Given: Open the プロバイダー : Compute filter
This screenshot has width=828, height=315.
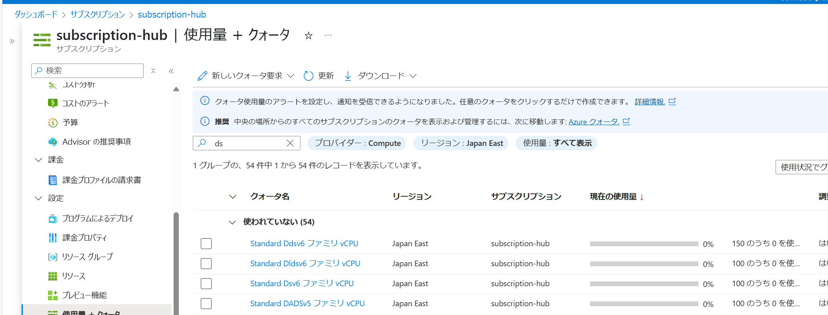Looking at the screenshot, I should pos(357,143).
